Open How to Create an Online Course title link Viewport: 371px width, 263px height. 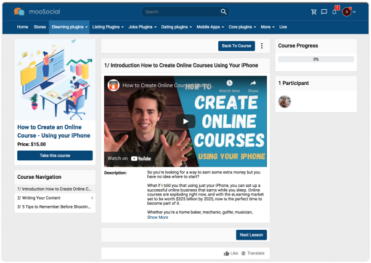[x=54, y=131]
